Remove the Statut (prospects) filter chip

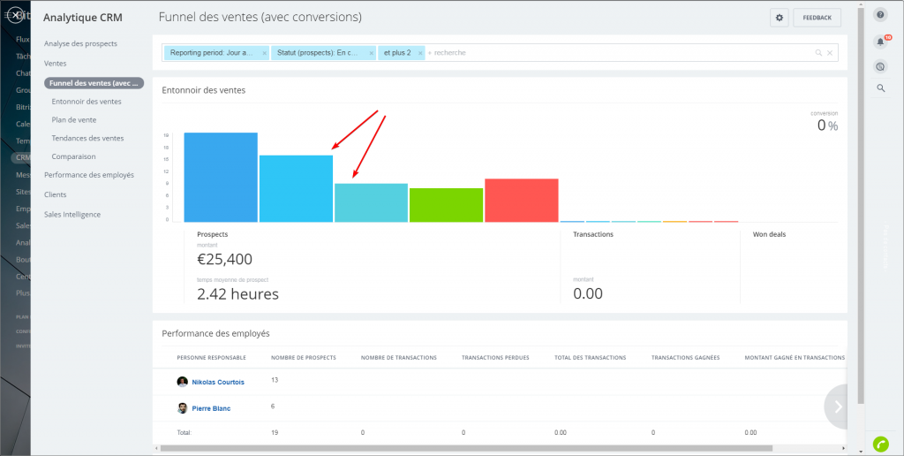click(371, 53)
